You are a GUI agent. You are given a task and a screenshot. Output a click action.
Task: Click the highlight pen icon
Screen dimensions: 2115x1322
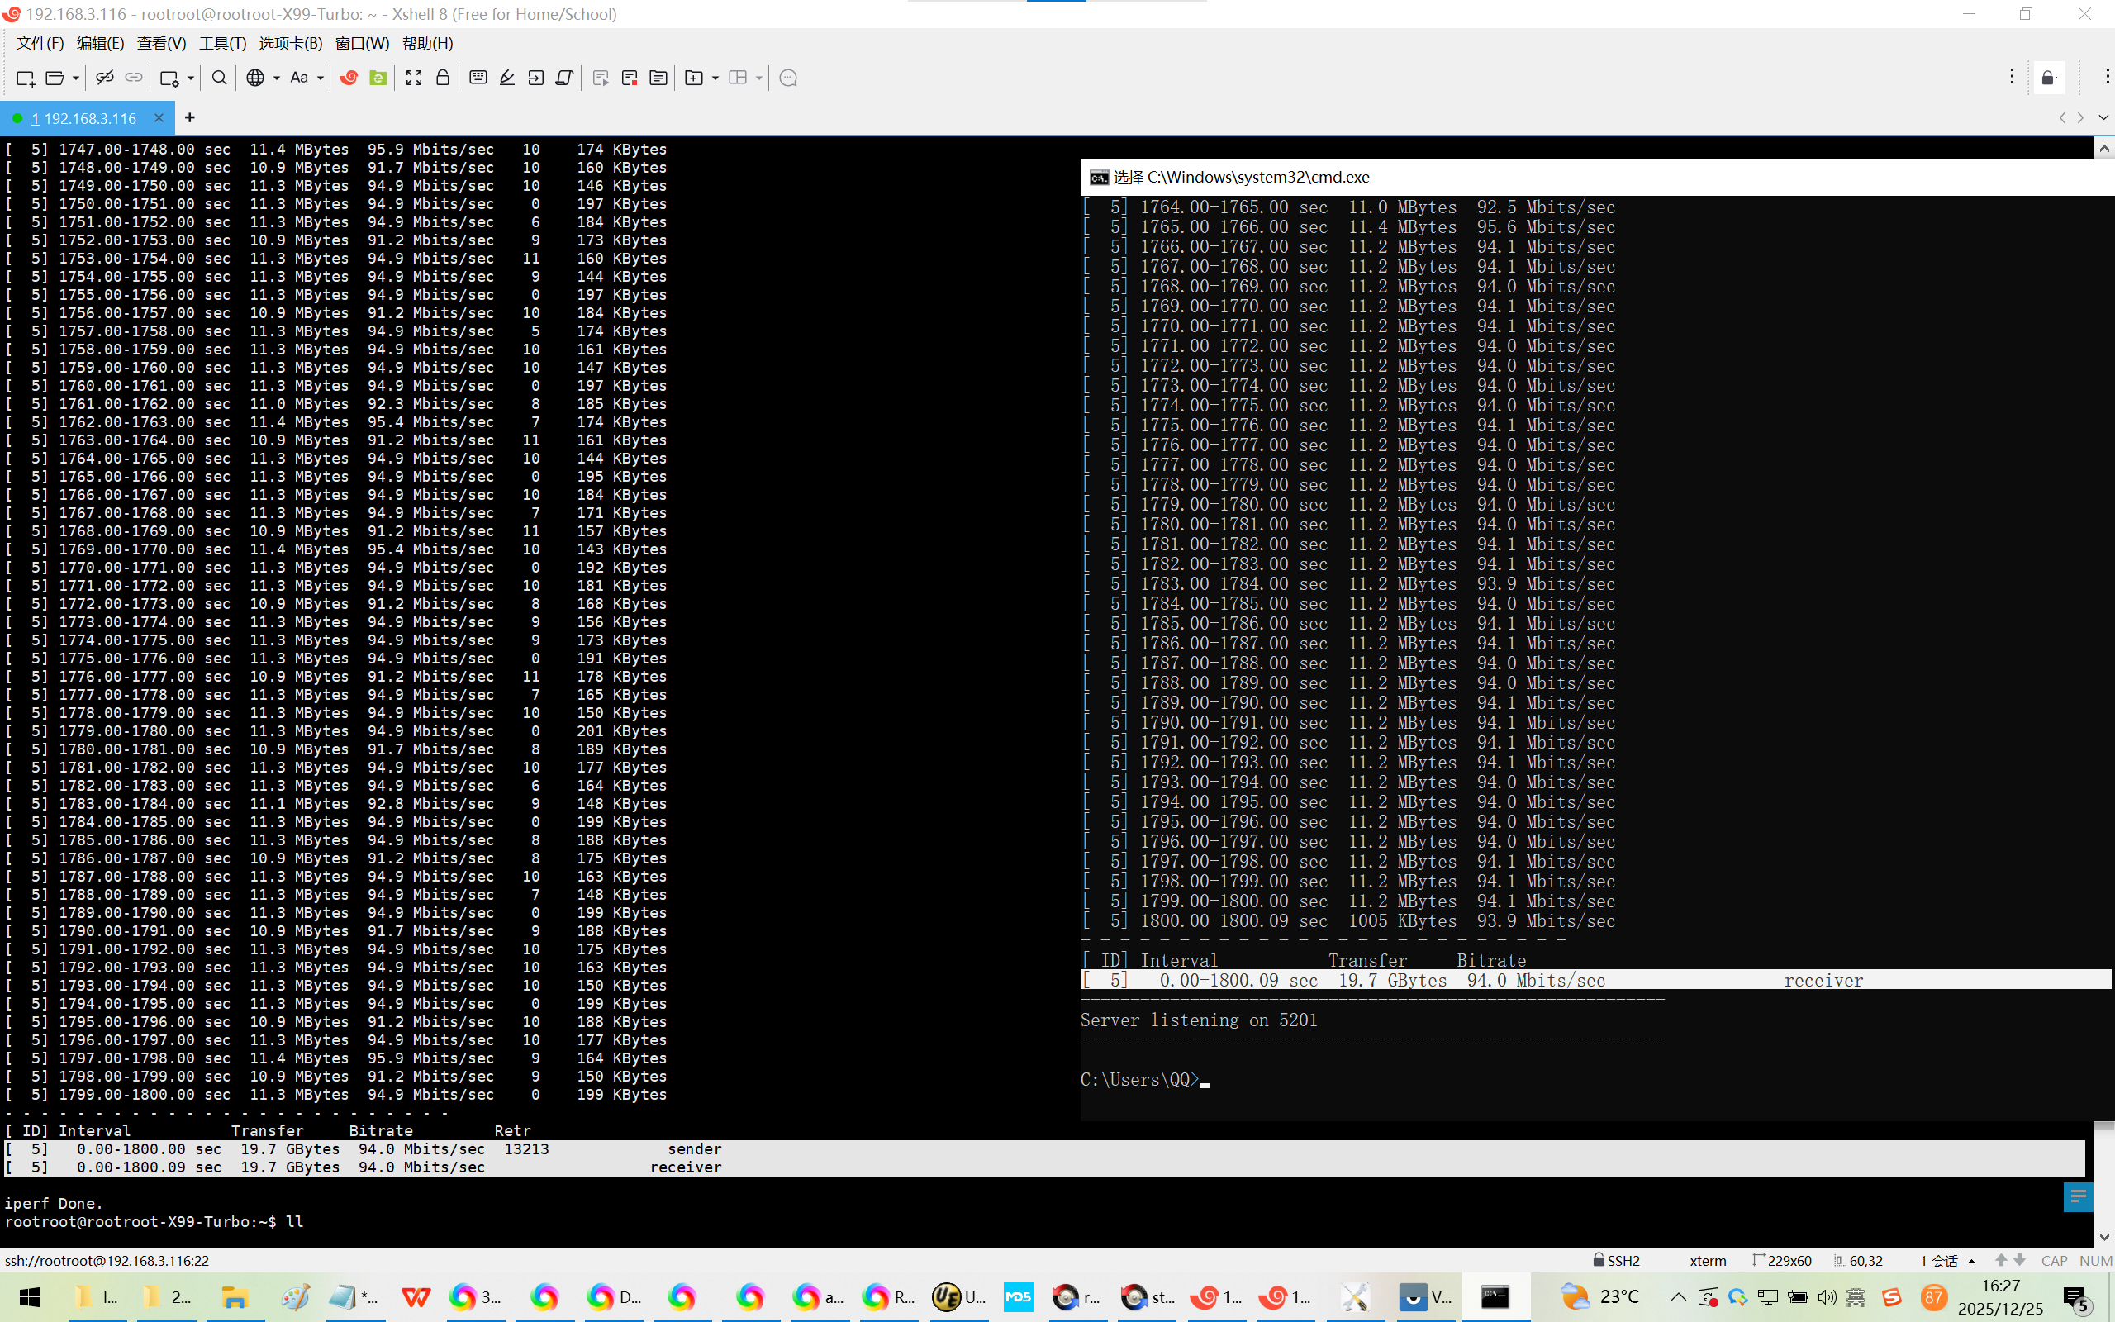coord(507,78)
